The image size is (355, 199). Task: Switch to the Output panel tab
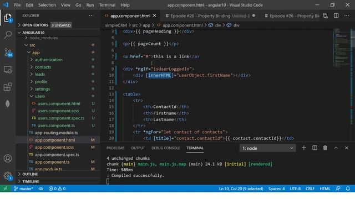(138, 148)
